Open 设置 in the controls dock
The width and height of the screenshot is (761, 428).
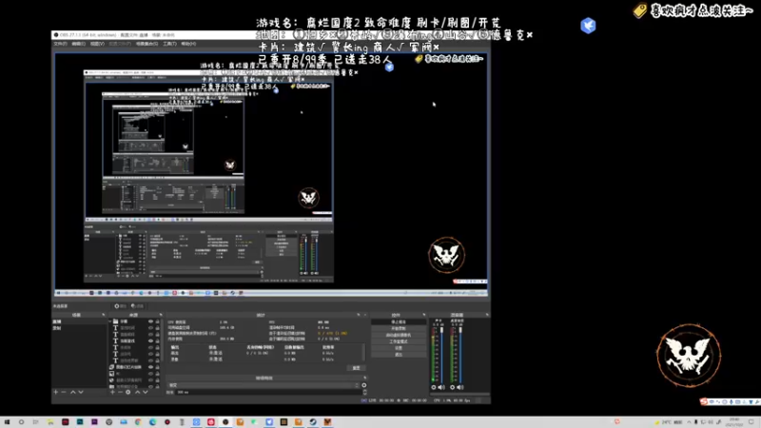pyautogui.click(x=399, y=348)
